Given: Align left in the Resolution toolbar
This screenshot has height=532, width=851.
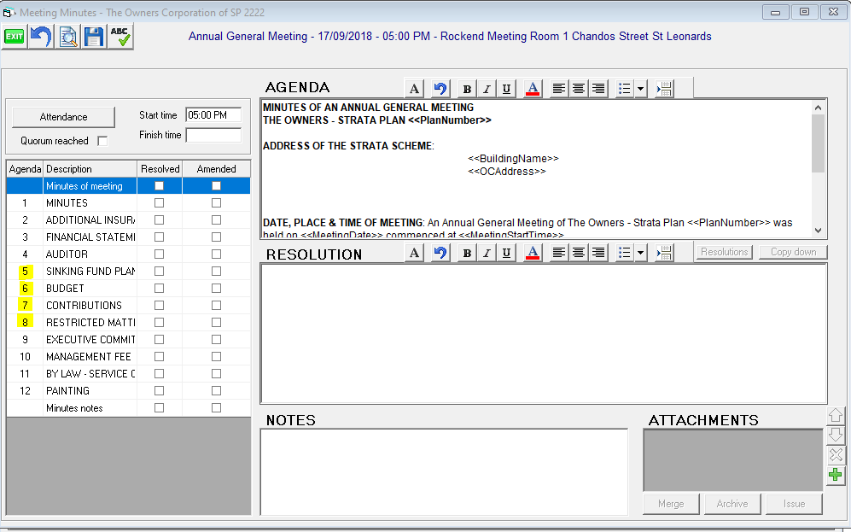Looking at the screenshot, I should coord(558,253).
